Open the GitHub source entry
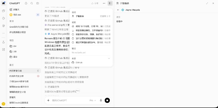Viewport: 218px width, 108px height. [x=91, y=62]
